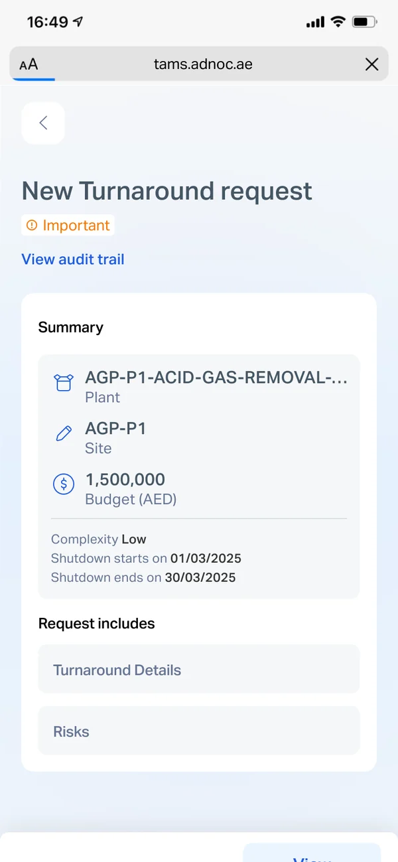Tap the 1,500,000 budget value
Screen dimensions: 398x862
coord(125,479)
